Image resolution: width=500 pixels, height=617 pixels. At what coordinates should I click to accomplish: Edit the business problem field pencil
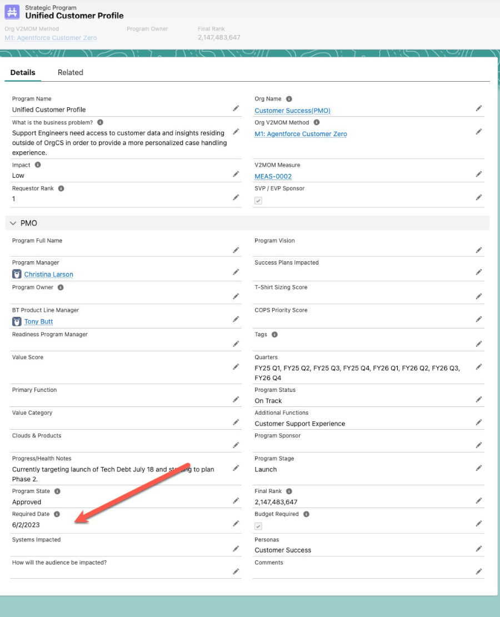click(x=236, y=131)
